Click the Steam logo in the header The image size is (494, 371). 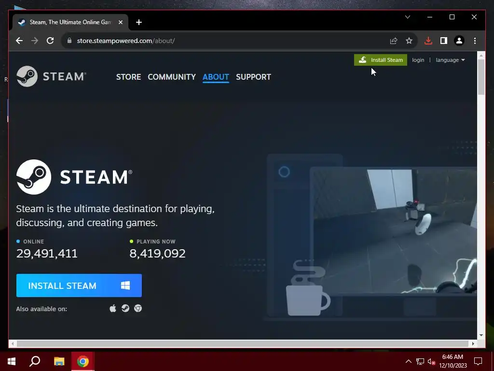pyautogui.click(x=51, y=76)
